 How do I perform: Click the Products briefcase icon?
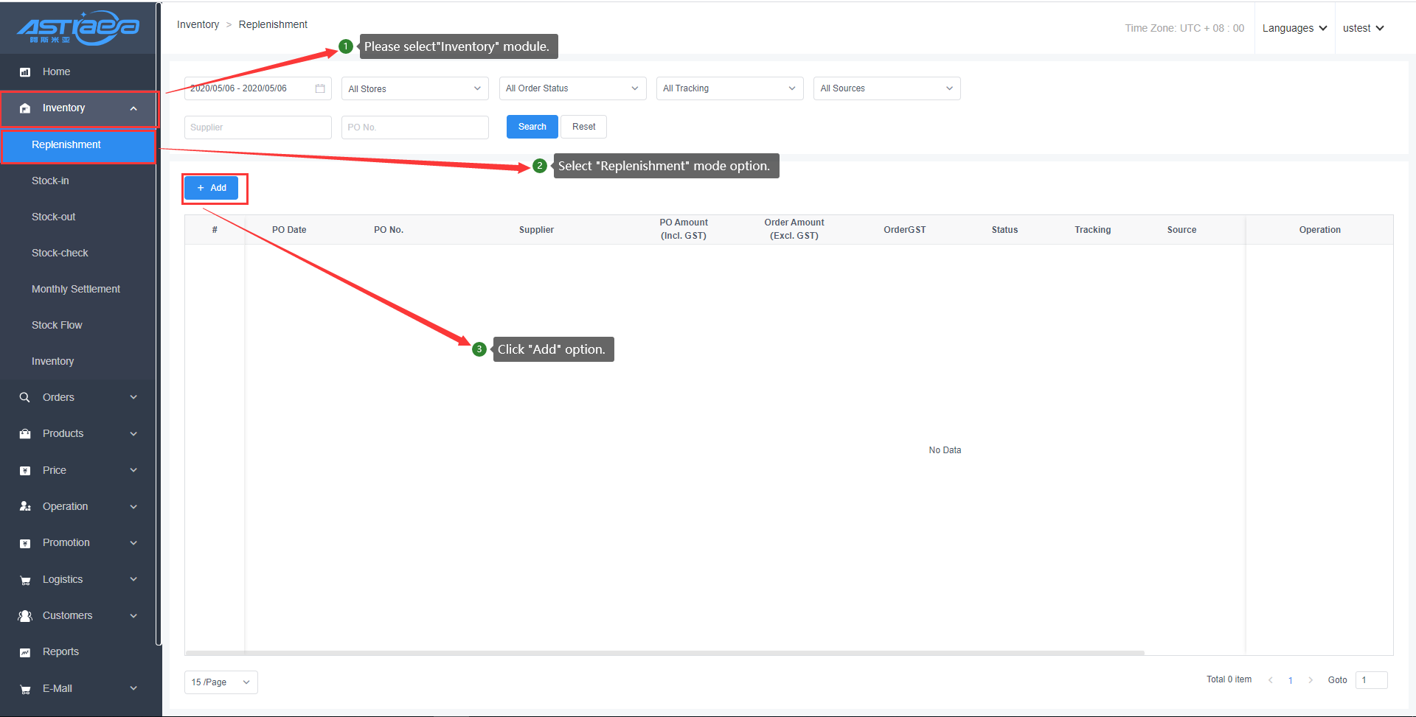click(25, 434)
